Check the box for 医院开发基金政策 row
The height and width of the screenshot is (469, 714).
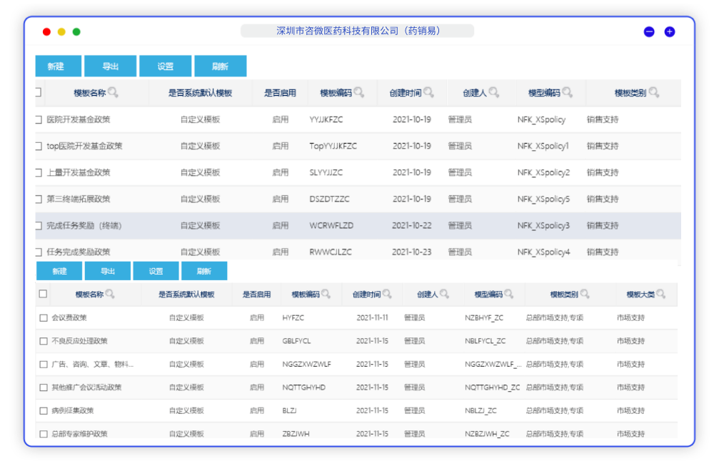click(x=39, y=120)
